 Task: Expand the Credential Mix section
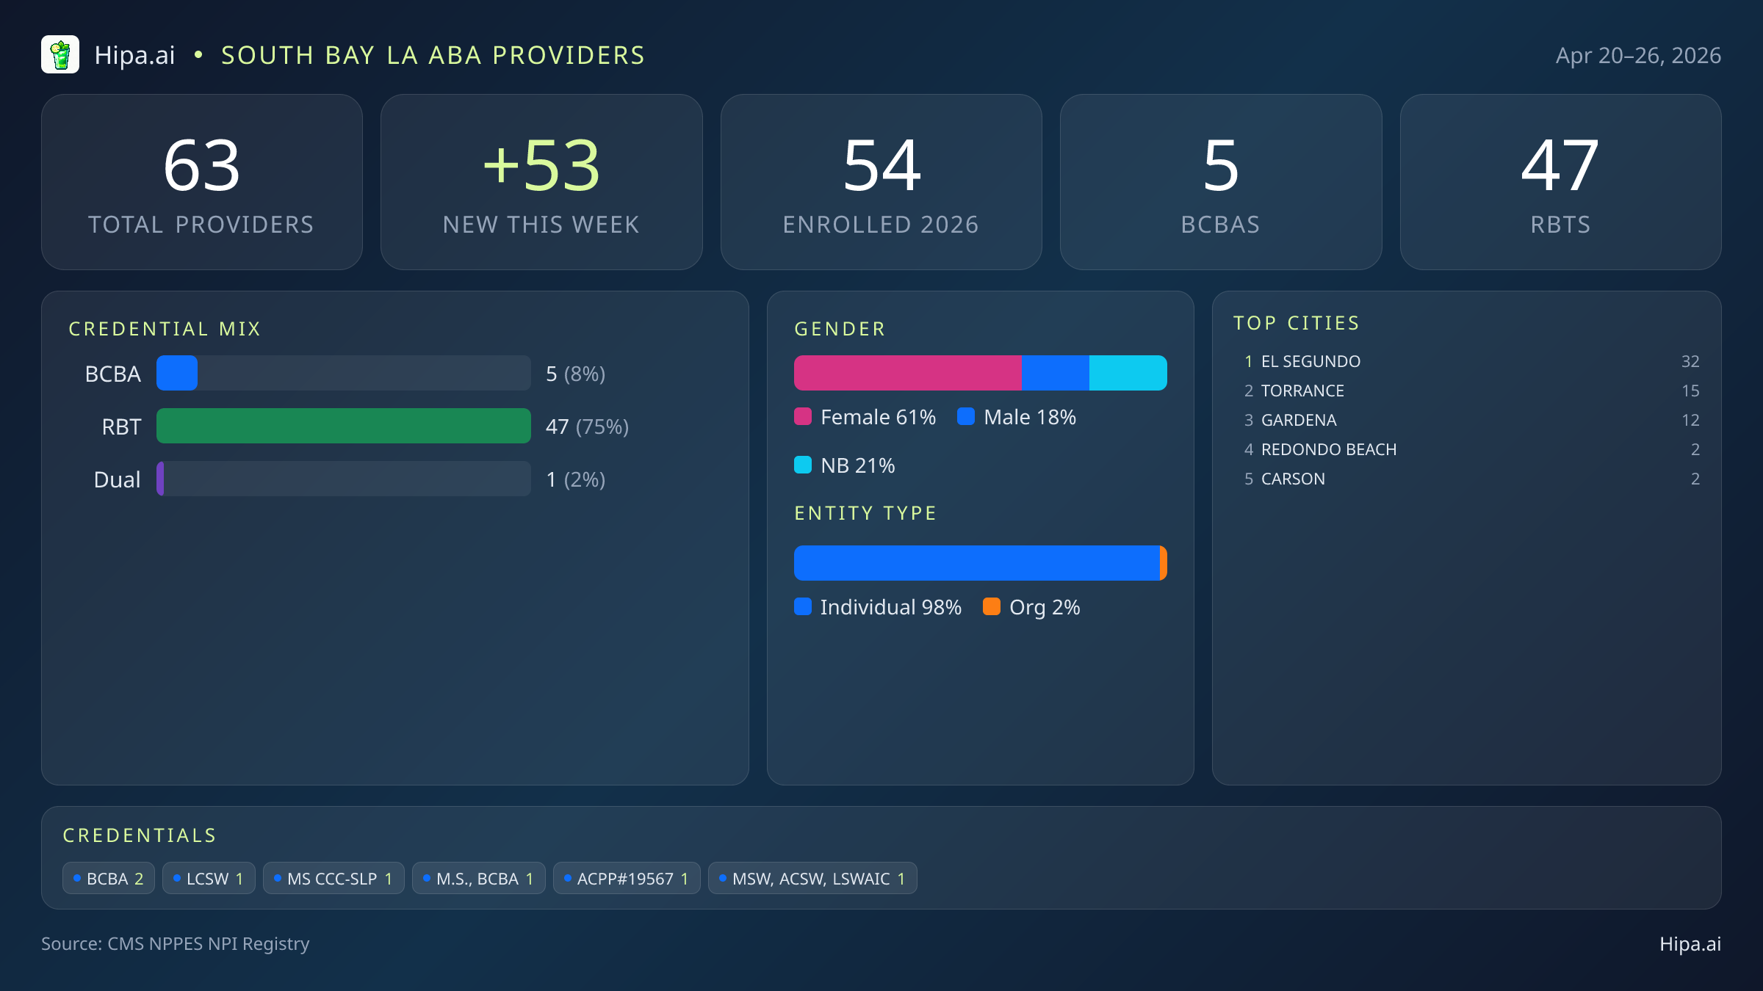click(165, 328)
